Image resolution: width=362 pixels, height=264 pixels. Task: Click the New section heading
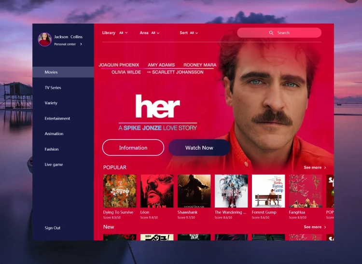pos(109,227)
